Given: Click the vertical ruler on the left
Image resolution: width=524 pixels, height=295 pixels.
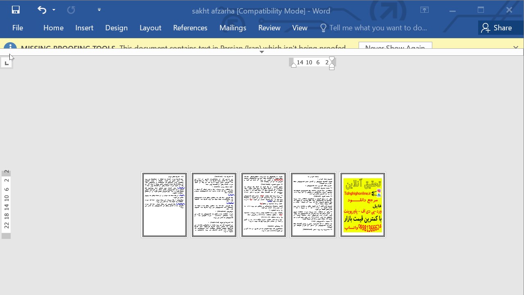Looking at the screenshot, I should [x=6, y=204].
